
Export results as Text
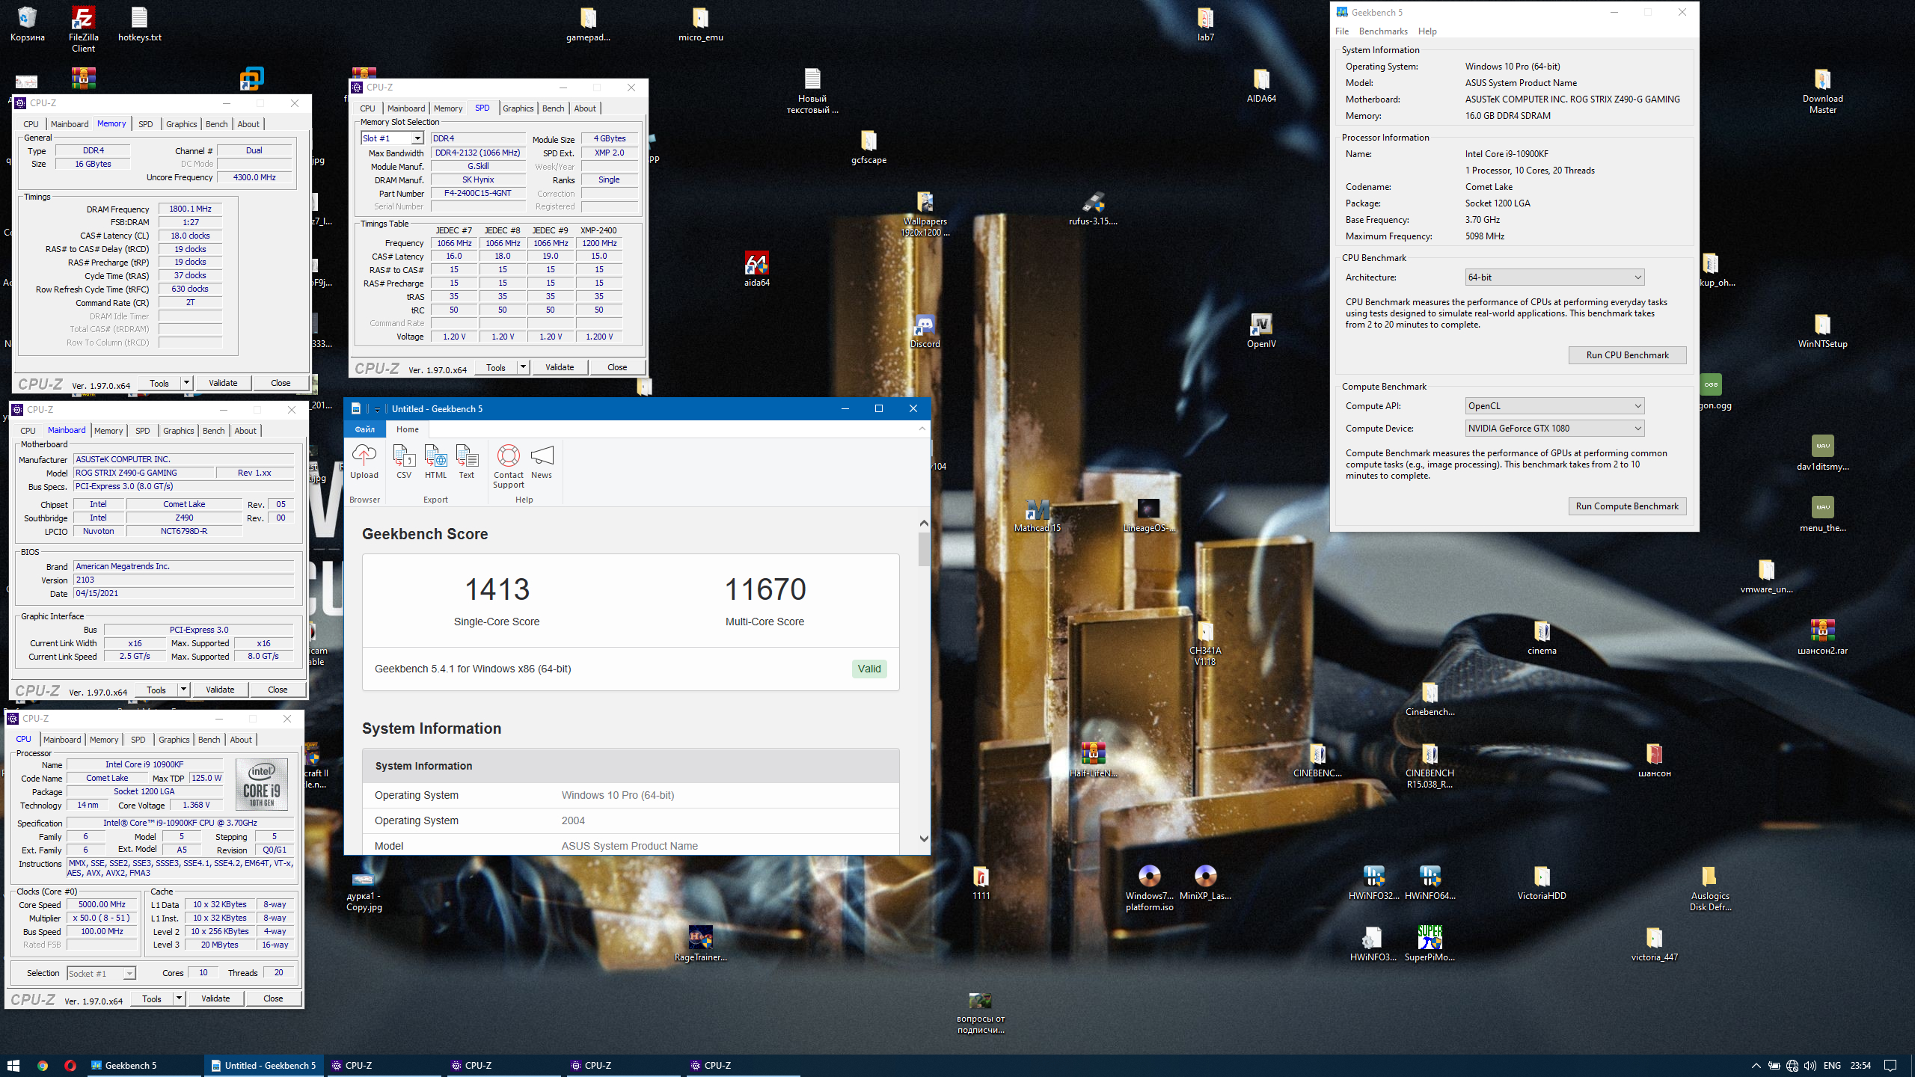(467, 461)
